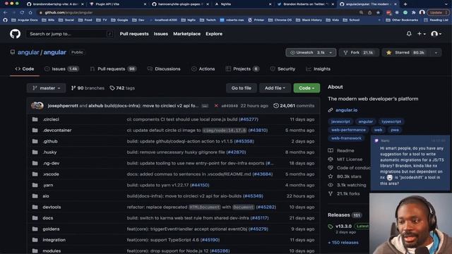Image resolution: width=452 pixels, height=254 pixels.
Task: Open the angular.io website link
Action: point(347,110)
